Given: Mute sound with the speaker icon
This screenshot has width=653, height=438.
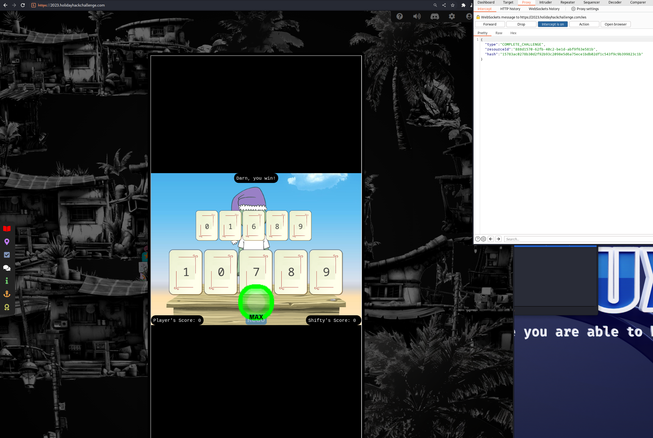Looking at the screenshot, I should coord(417,17).
